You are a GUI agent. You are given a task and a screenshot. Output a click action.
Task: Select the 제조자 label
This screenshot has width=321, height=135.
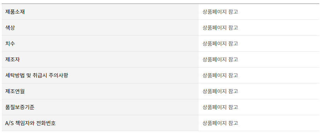point(12,59)
